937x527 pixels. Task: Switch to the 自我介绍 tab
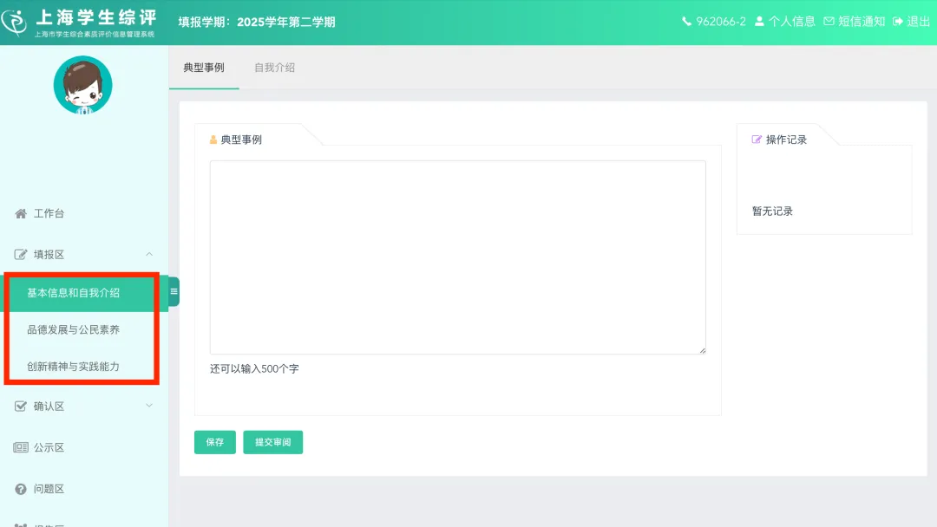pos(274,68)
